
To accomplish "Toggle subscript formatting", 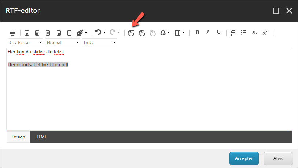I will tap(254, 33).
